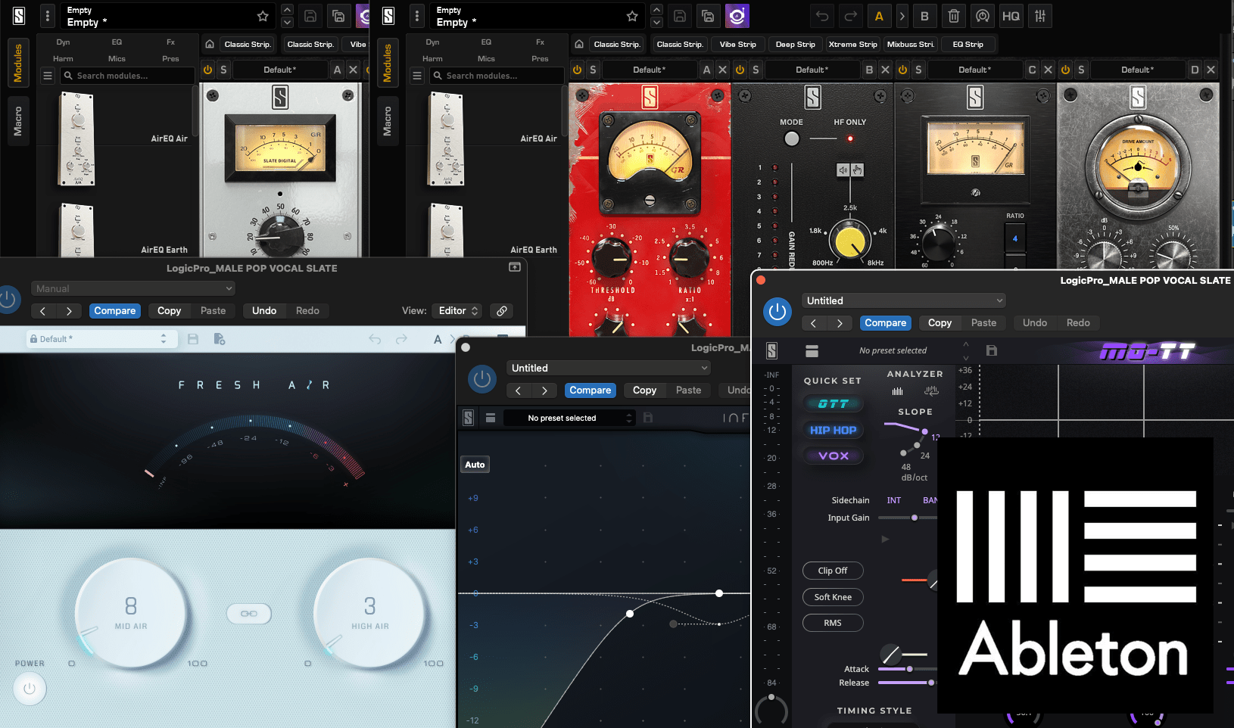The width and height of the screenshot is (1234, 728).
Task: Open the Manual preset dropdown
Action: click(133, 288)
